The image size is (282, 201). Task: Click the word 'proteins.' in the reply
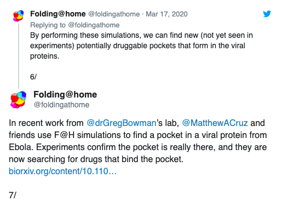coord(45,56)
